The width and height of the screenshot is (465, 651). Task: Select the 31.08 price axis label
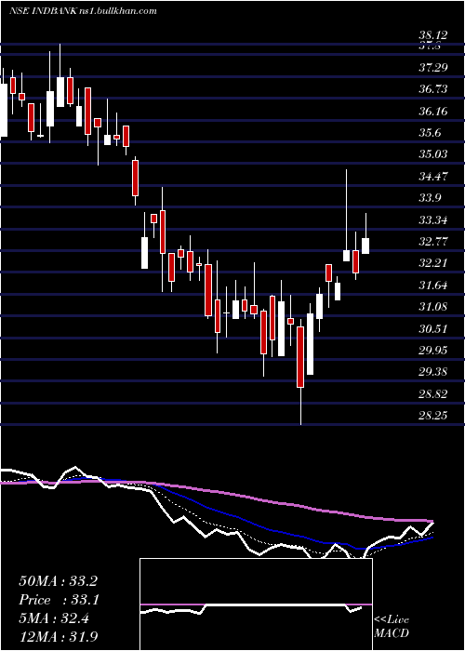433,307
